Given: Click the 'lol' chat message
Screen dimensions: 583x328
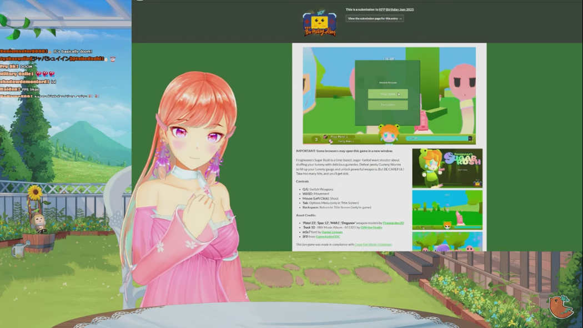Looking at the screenshot, I should tap(53, 82).
